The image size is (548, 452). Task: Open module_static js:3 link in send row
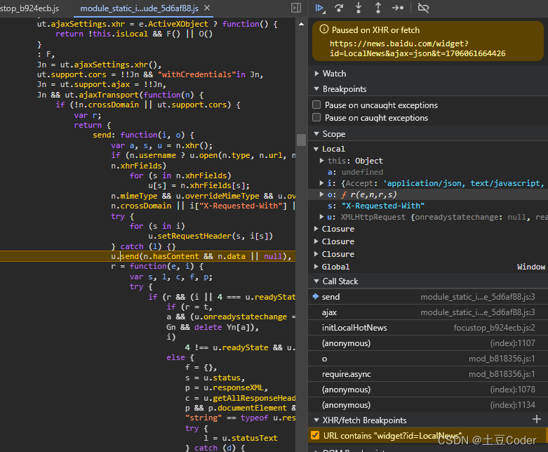477,297
